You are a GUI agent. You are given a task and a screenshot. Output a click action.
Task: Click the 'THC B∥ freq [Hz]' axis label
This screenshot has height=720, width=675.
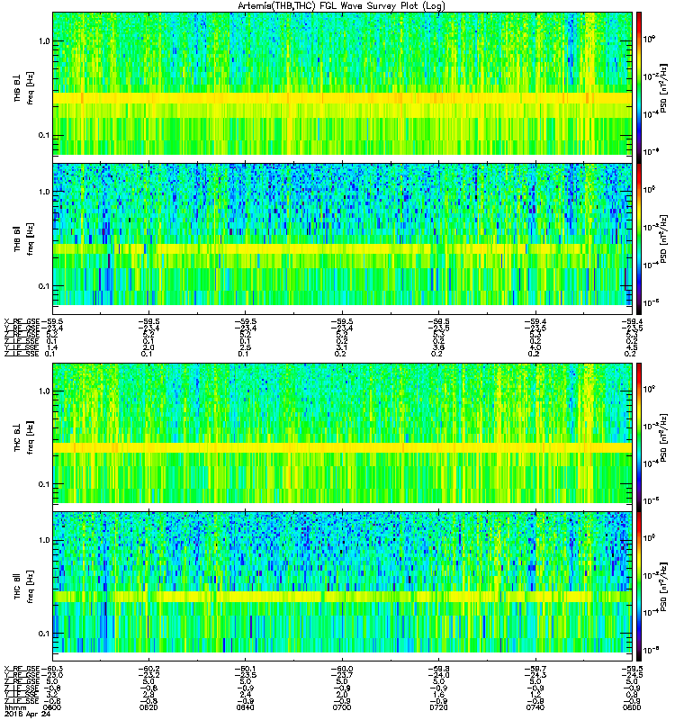click(x=23, y=587)
